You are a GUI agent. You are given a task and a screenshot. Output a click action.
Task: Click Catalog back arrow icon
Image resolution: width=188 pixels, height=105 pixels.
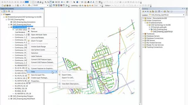(143, 11)
